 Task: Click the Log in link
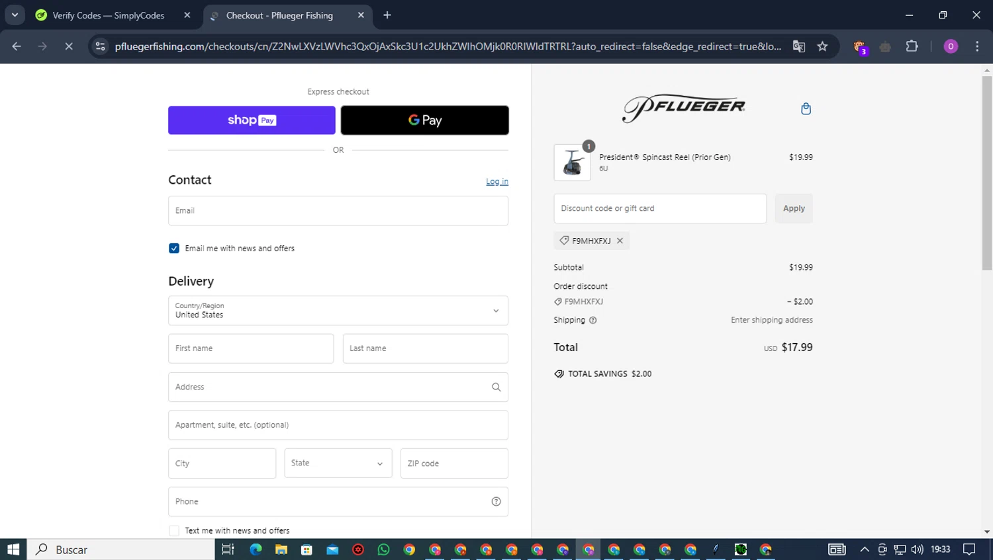[x=497, y=181]
